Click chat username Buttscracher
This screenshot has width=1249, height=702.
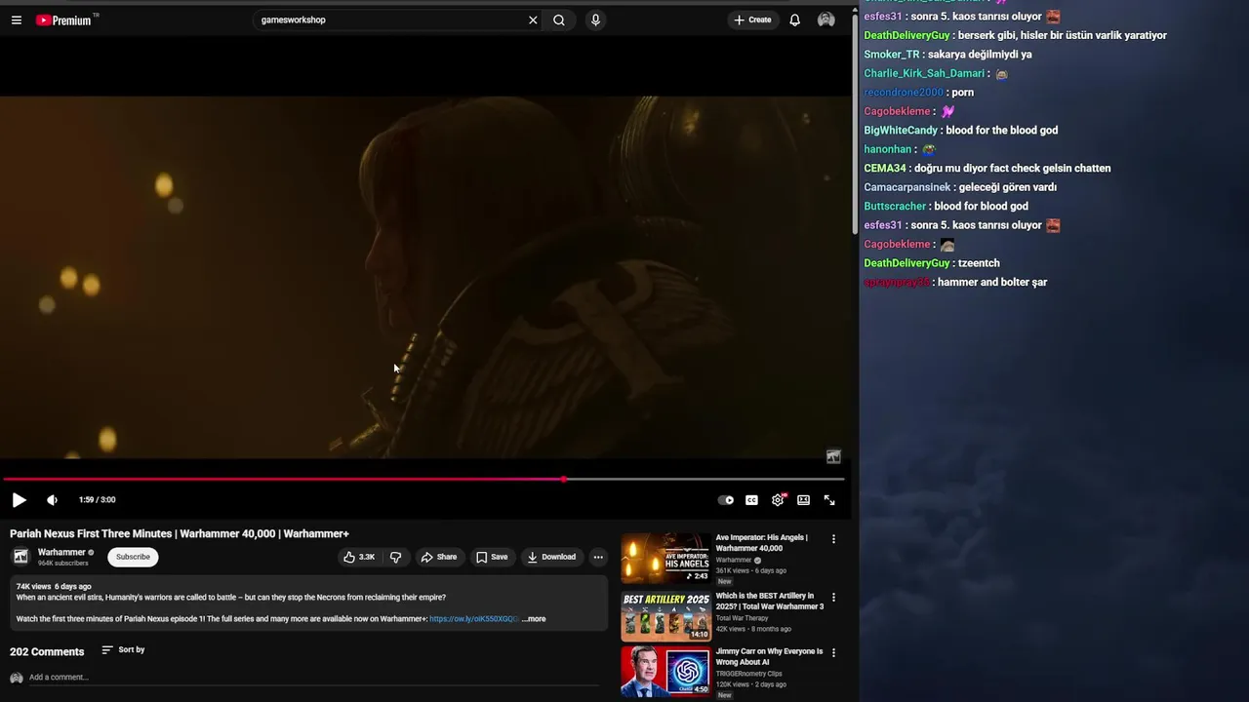coord(895,206)
